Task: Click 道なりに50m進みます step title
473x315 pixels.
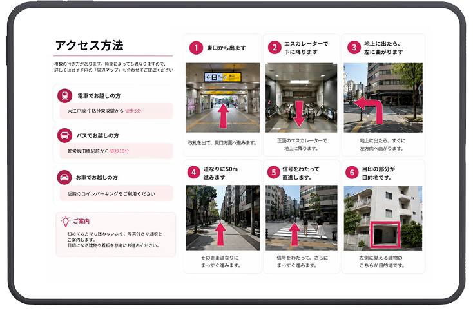Action: (220, 173)
